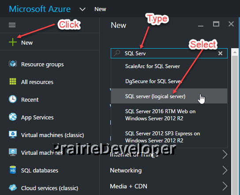This screenshot has width=240, height=195.
Task: Open App Services in sidebar
Action: pyautogui.click(x=37, y=118)
